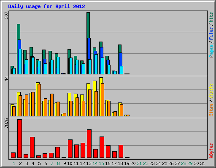The height and width of the screenshot is (168, 216).
Task: Click day 22 on the x-axis
Action: 146,163
